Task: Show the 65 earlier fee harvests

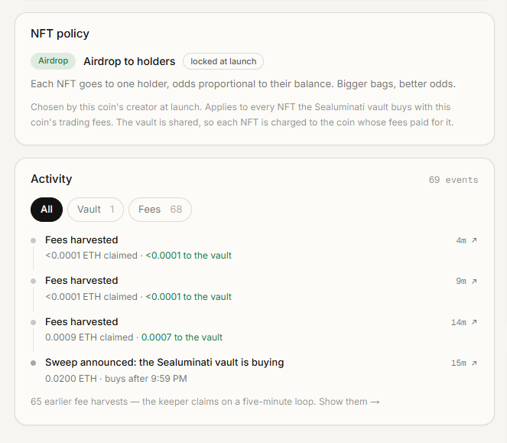Action: (x=349, y=402)
